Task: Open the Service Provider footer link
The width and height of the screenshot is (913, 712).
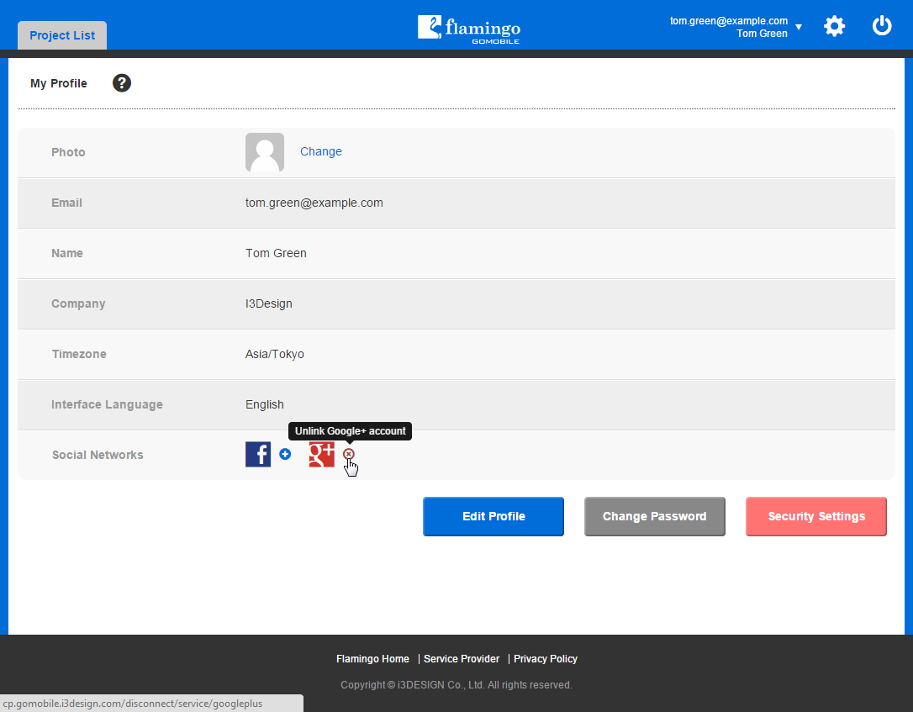Action: click(x=462, y=659)
